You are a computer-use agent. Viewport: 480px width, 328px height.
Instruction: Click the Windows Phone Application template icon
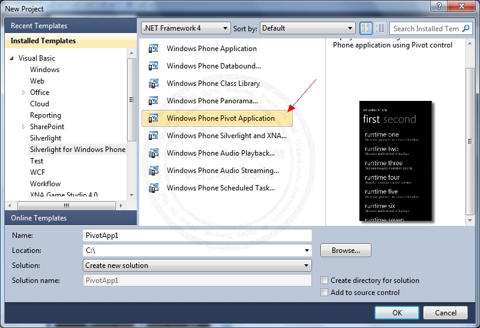(x=153, y=49)
